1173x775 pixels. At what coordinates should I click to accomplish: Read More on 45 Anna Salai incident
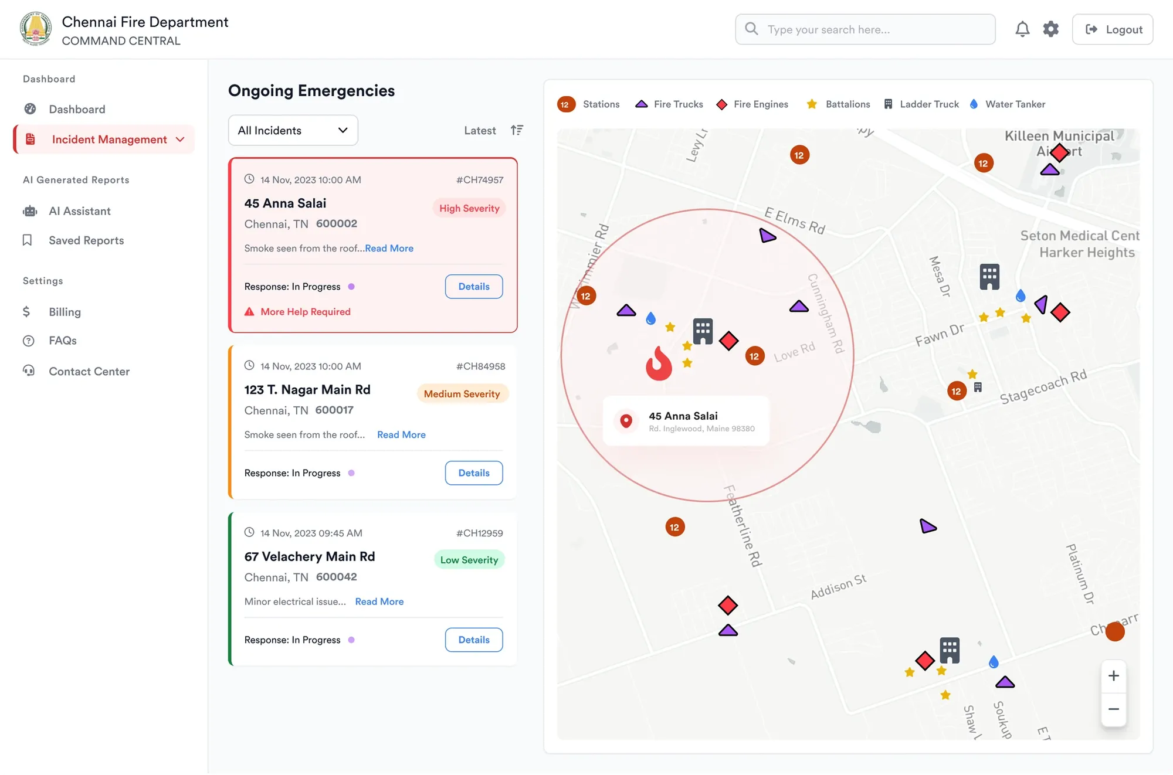pyautogui.click(x=389, y=248)
